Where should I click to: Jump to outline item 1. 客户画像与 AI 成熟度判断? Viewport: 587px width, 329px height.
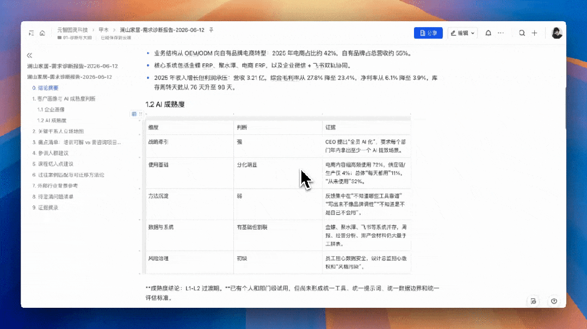[64, 99]
